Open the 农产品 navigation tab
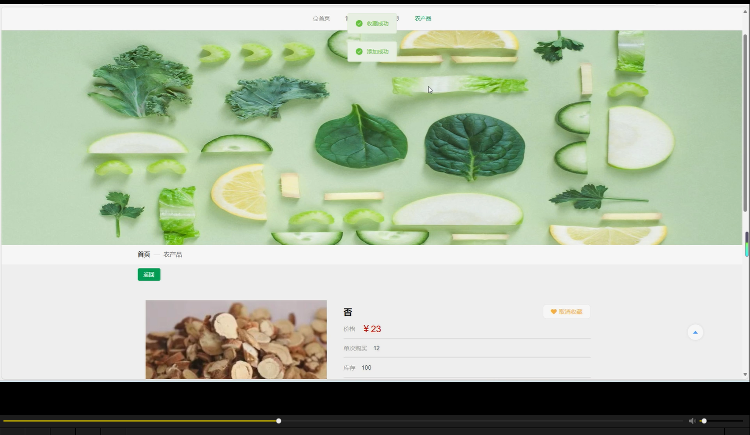Image resolution: width=750 pixels, height=435 pixels. (422, 18)
